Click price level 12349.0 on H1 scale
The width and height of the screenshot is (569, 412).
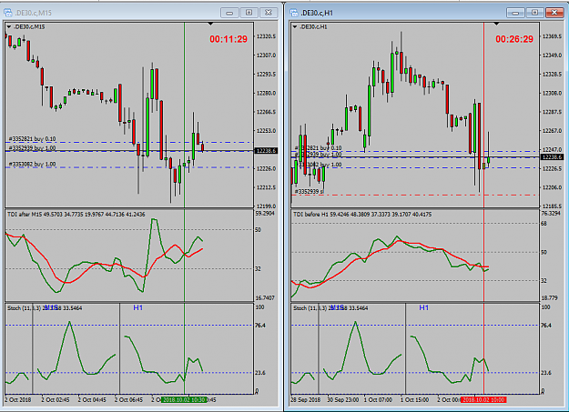click(552, 55)
